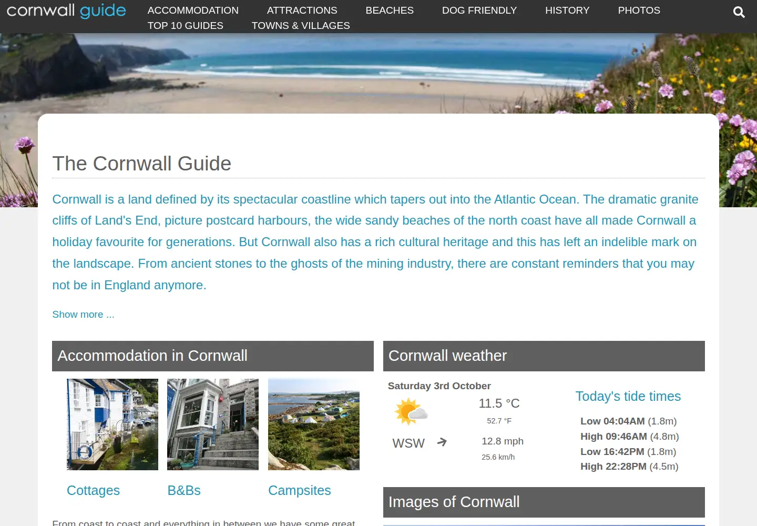The image size is (757, 526).
Task: Click the High 22:28PM tide entry
Action: pyautogui.click(x=629, y=467)
